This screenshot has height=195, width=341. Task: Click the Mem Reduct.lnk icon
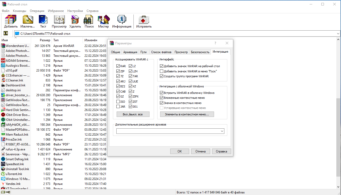[3, 134]
